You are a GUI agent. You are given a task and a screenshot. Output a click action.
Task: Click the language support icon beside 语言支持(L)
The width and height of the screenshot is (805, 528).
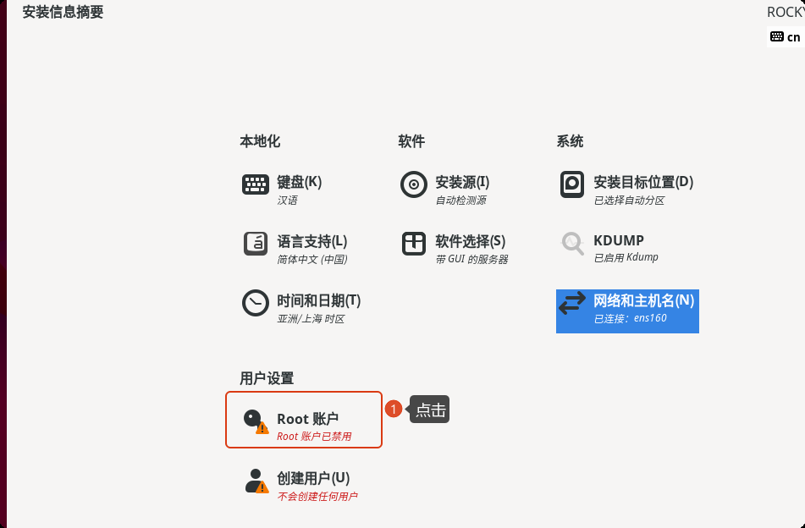(255, 244)
